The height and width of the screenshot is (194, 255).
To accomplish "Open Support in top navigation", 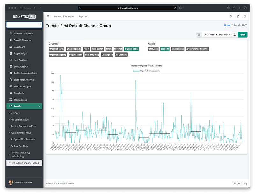I will tap(83, 16).
